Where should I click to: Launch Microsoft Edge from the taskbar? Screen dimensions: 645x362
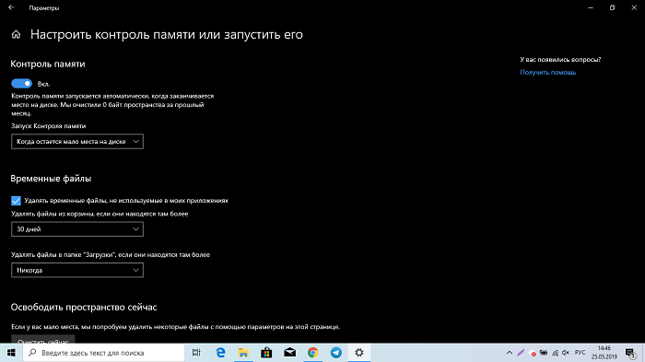(x=220, y=353)
